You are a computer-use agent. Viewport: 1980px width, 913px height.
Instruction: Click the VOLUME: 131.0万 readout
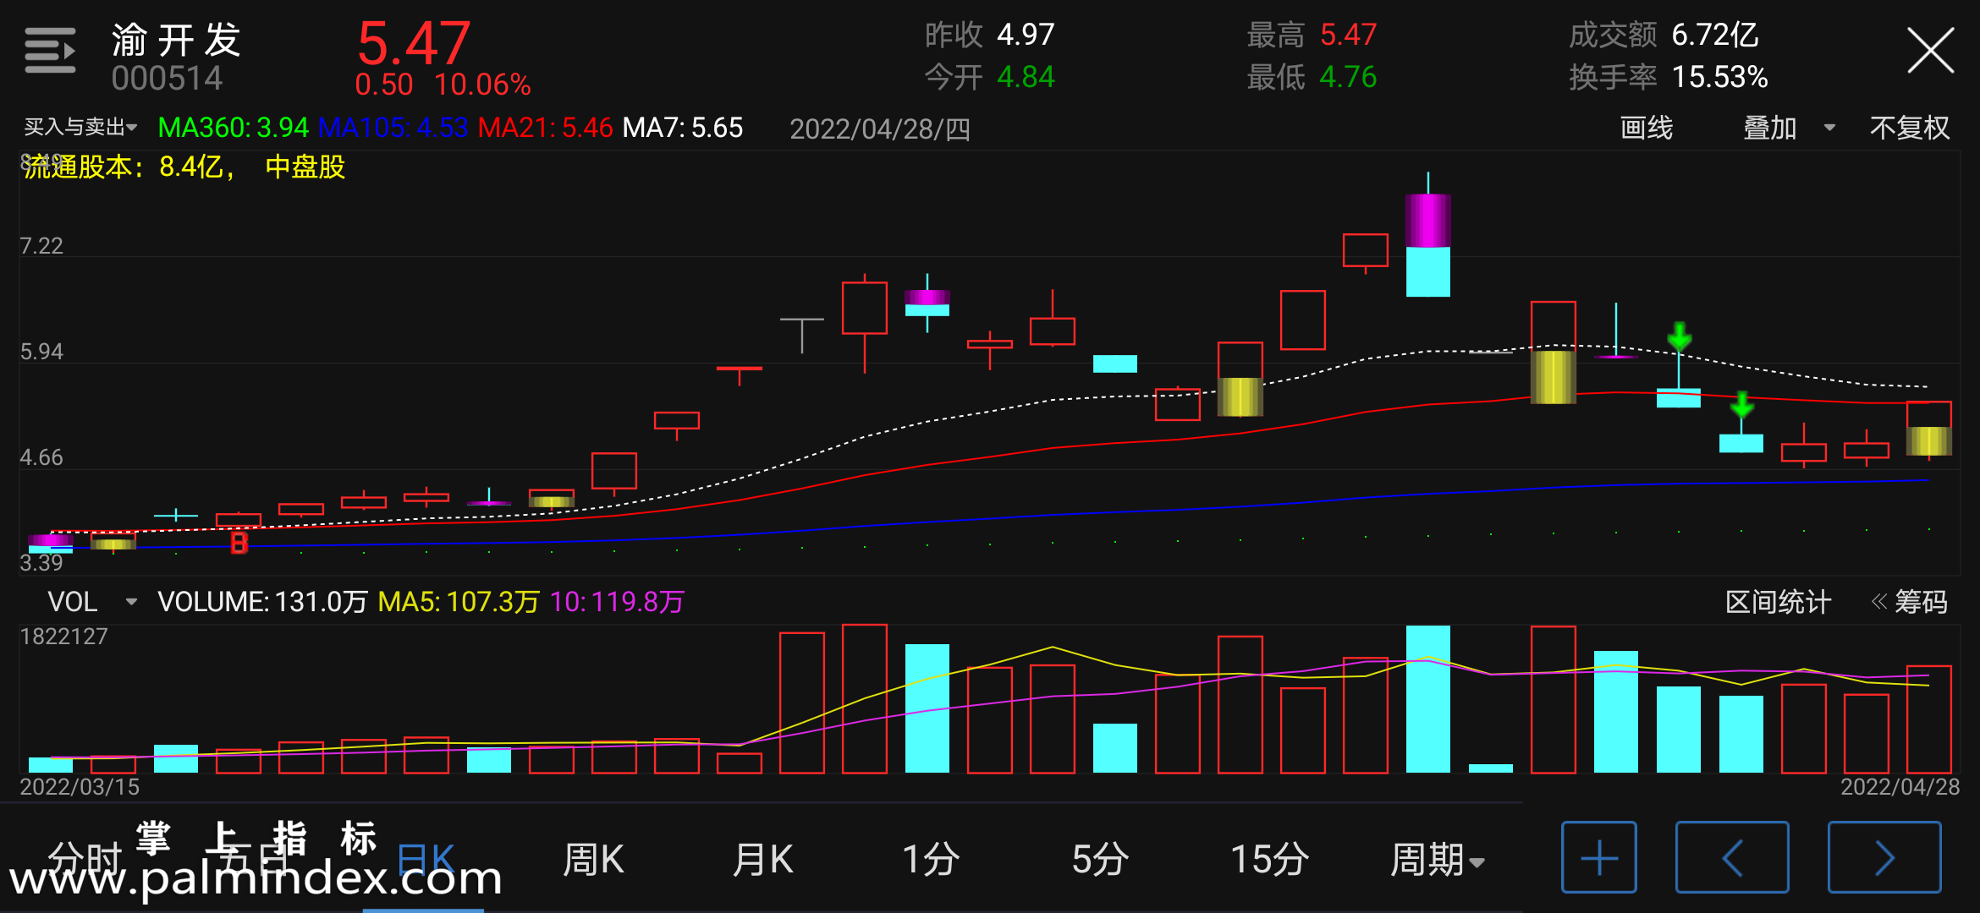[262, 602]
